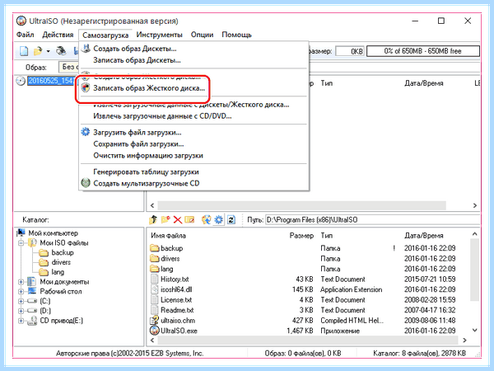Click the Up folder icon in catalog toolbar
The width and height of the screenshot is (494, 371).
(153, 219)
